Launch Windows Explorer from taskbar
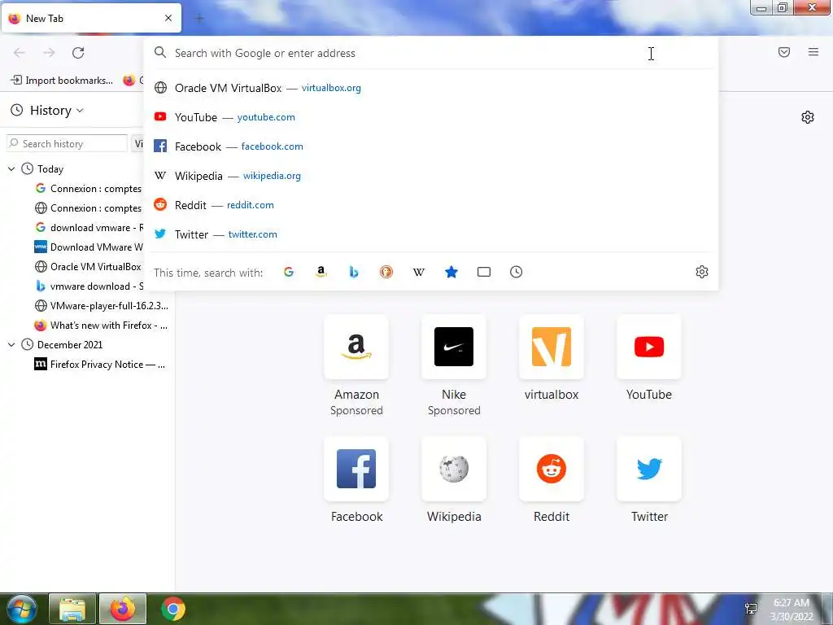This screenshot has height=625, width=833. [72, 609]
